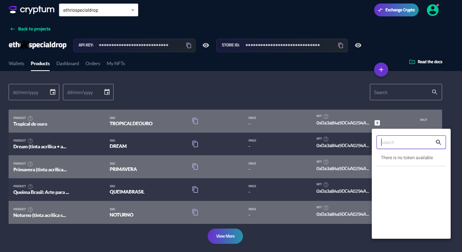Copy SKU for QUEIMABRASIL product
Viewport: 462px width, 252px height.
[x=195, y=190]
